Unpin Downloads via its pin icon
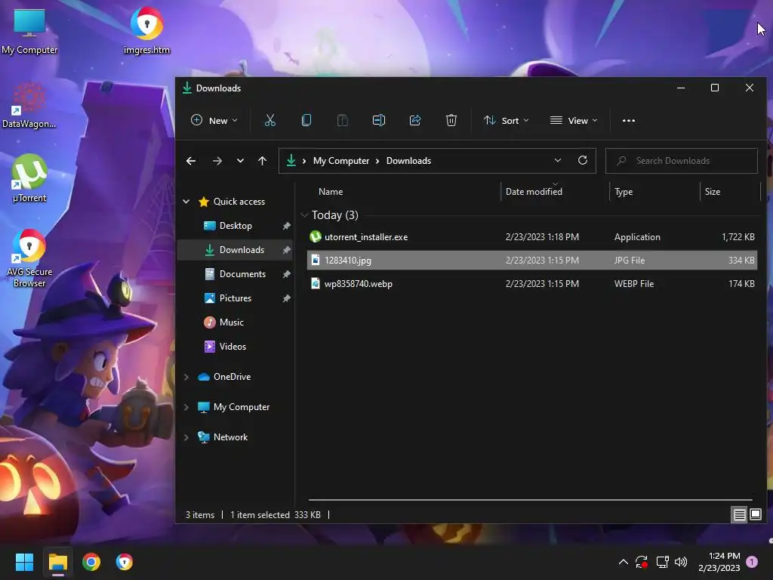 pyautogui.click(x=286, y=250)
